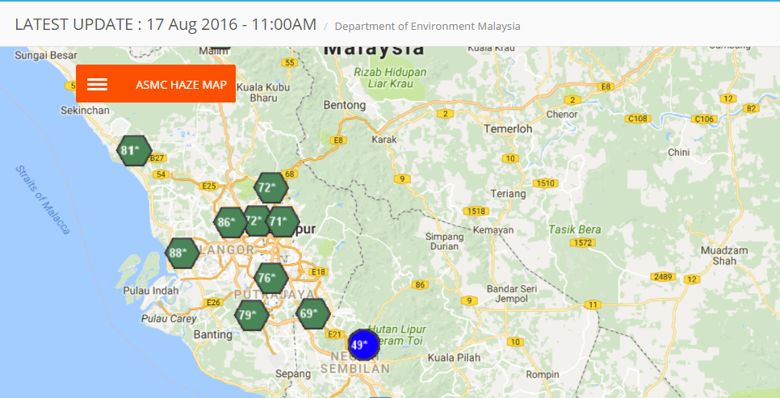The height and width of the screenshot is (398, 780).
Task: Select the 69* hexagon marker
Action: [312, 313]
